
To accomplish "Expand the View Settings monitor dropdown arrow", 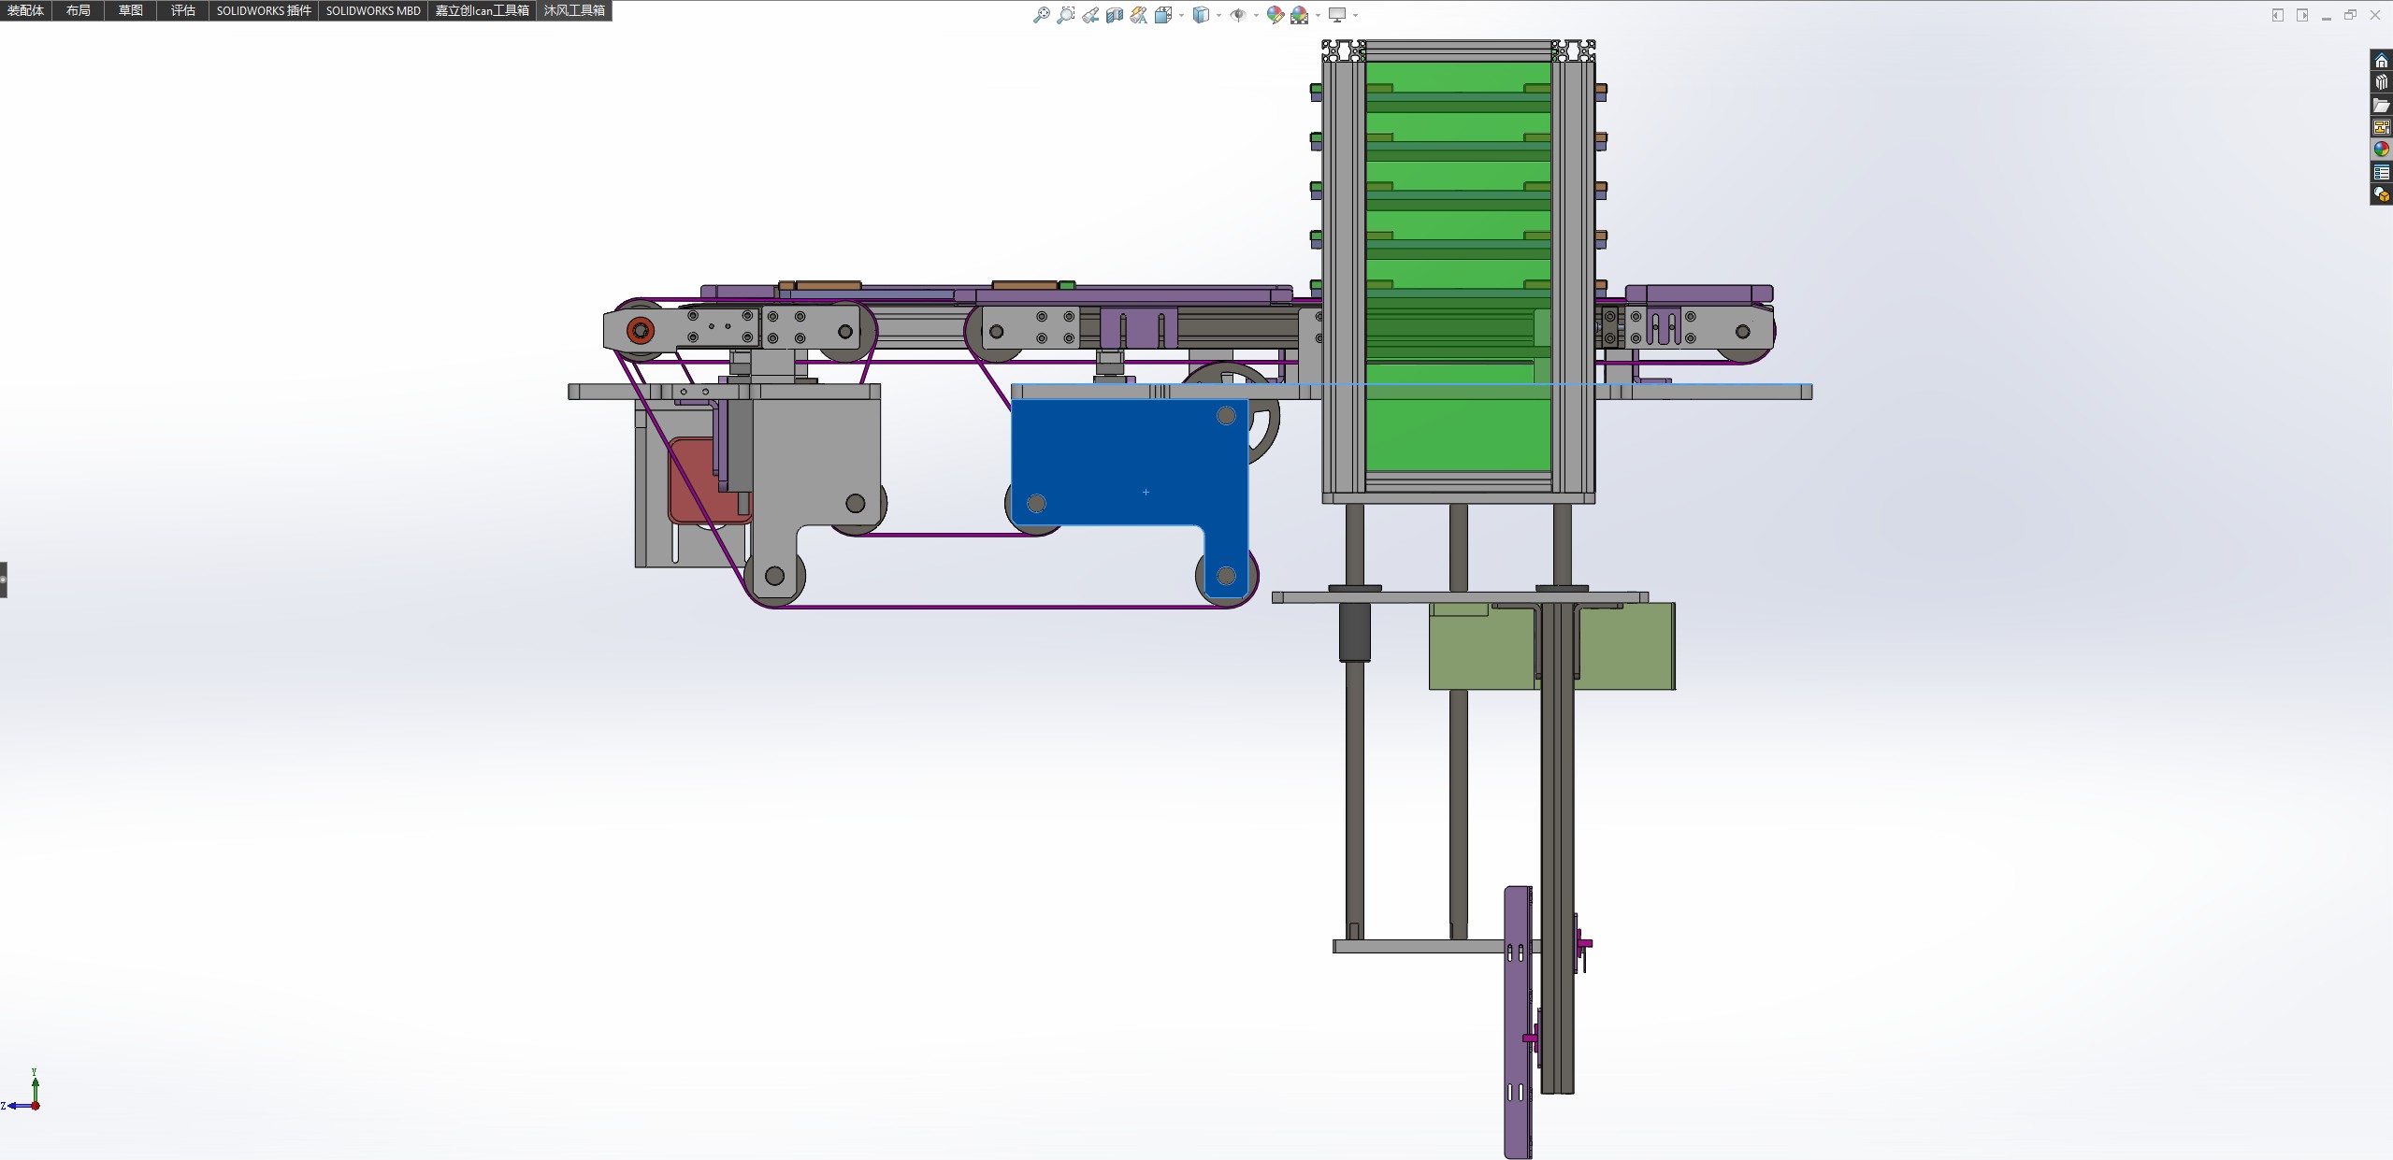I will [x=1355, y=15].
